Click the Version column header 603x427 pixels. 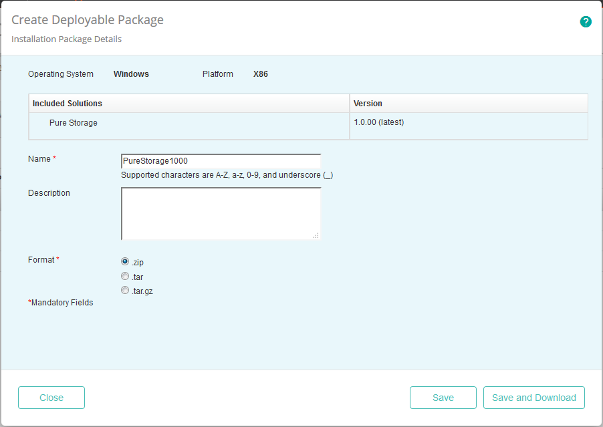click(366, 103)
